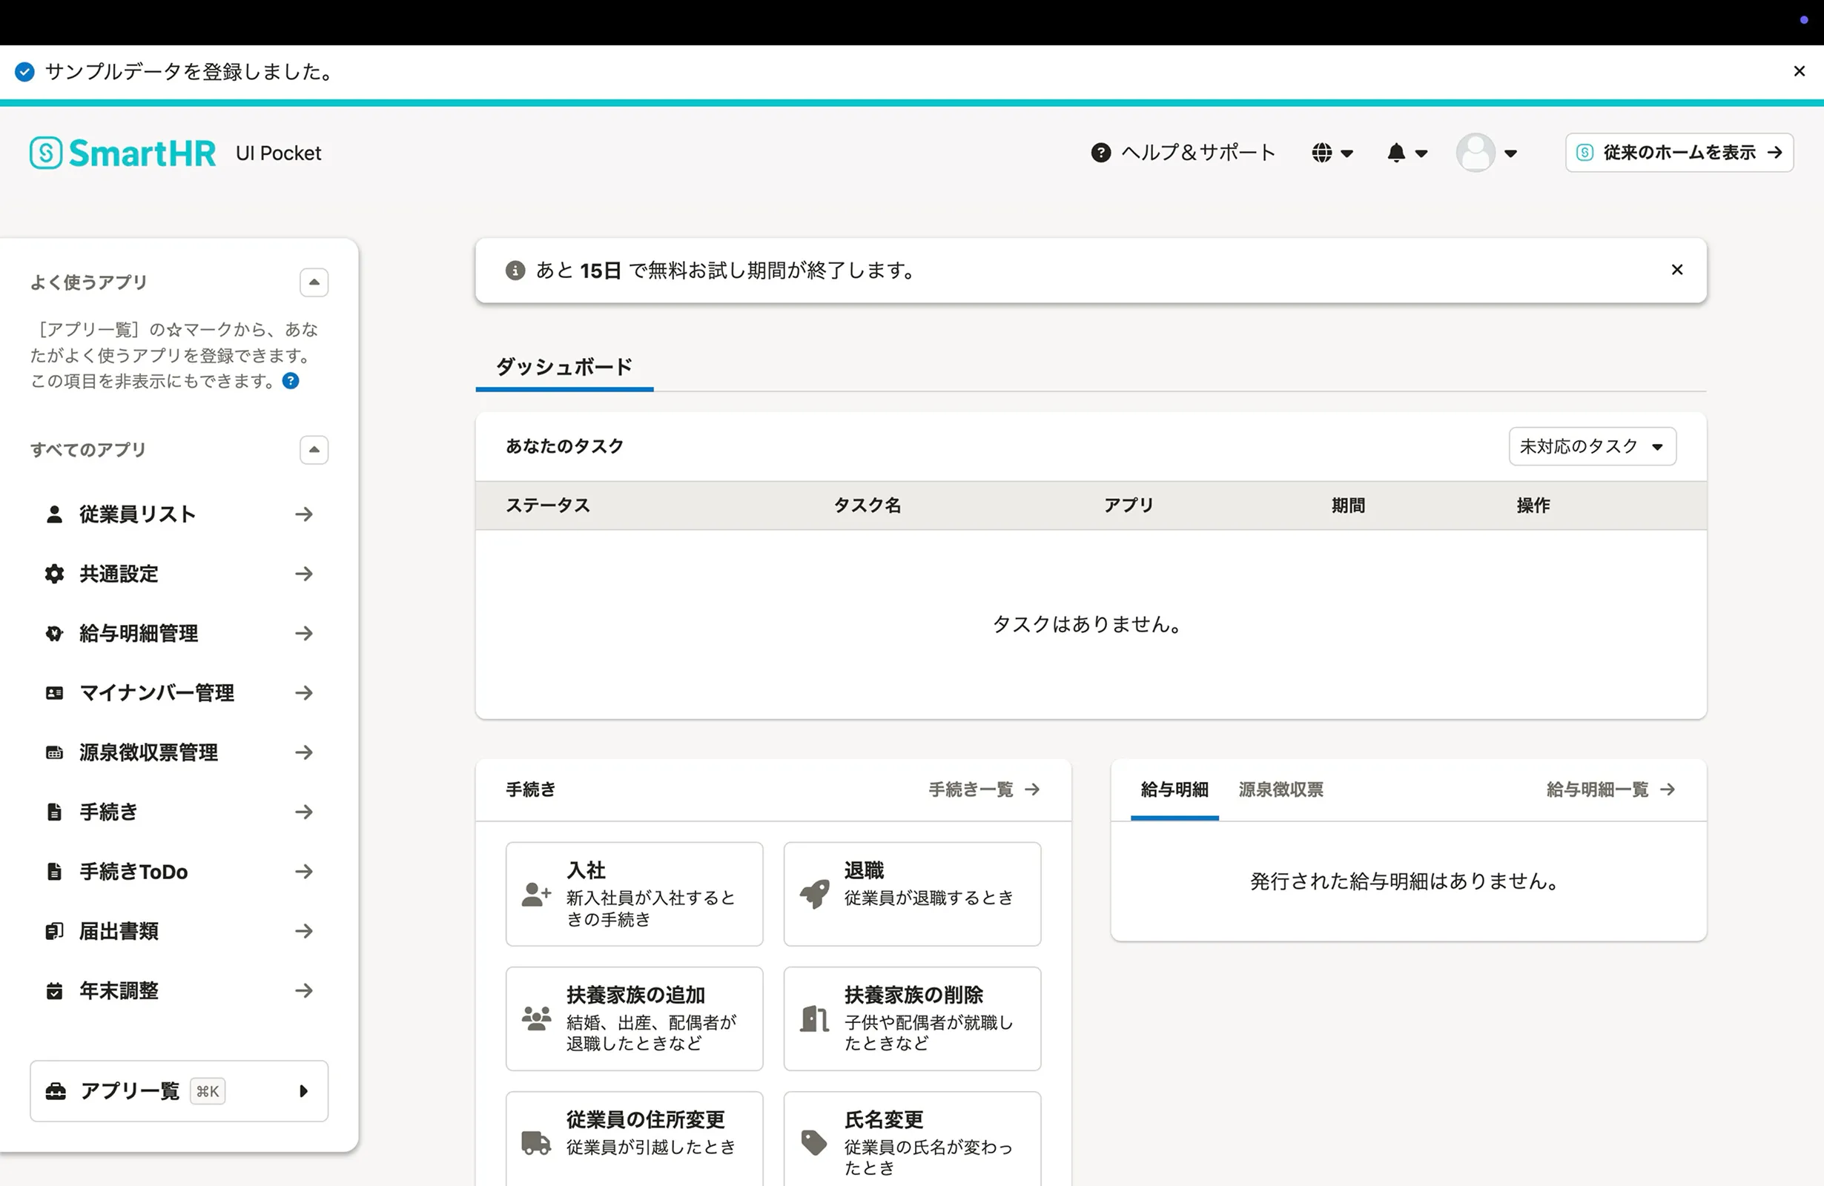The width and height of the screenshot is (1824, 1186).
Task: Open the 未対応のタスク filter dropdown
Action: [1592, 446]
